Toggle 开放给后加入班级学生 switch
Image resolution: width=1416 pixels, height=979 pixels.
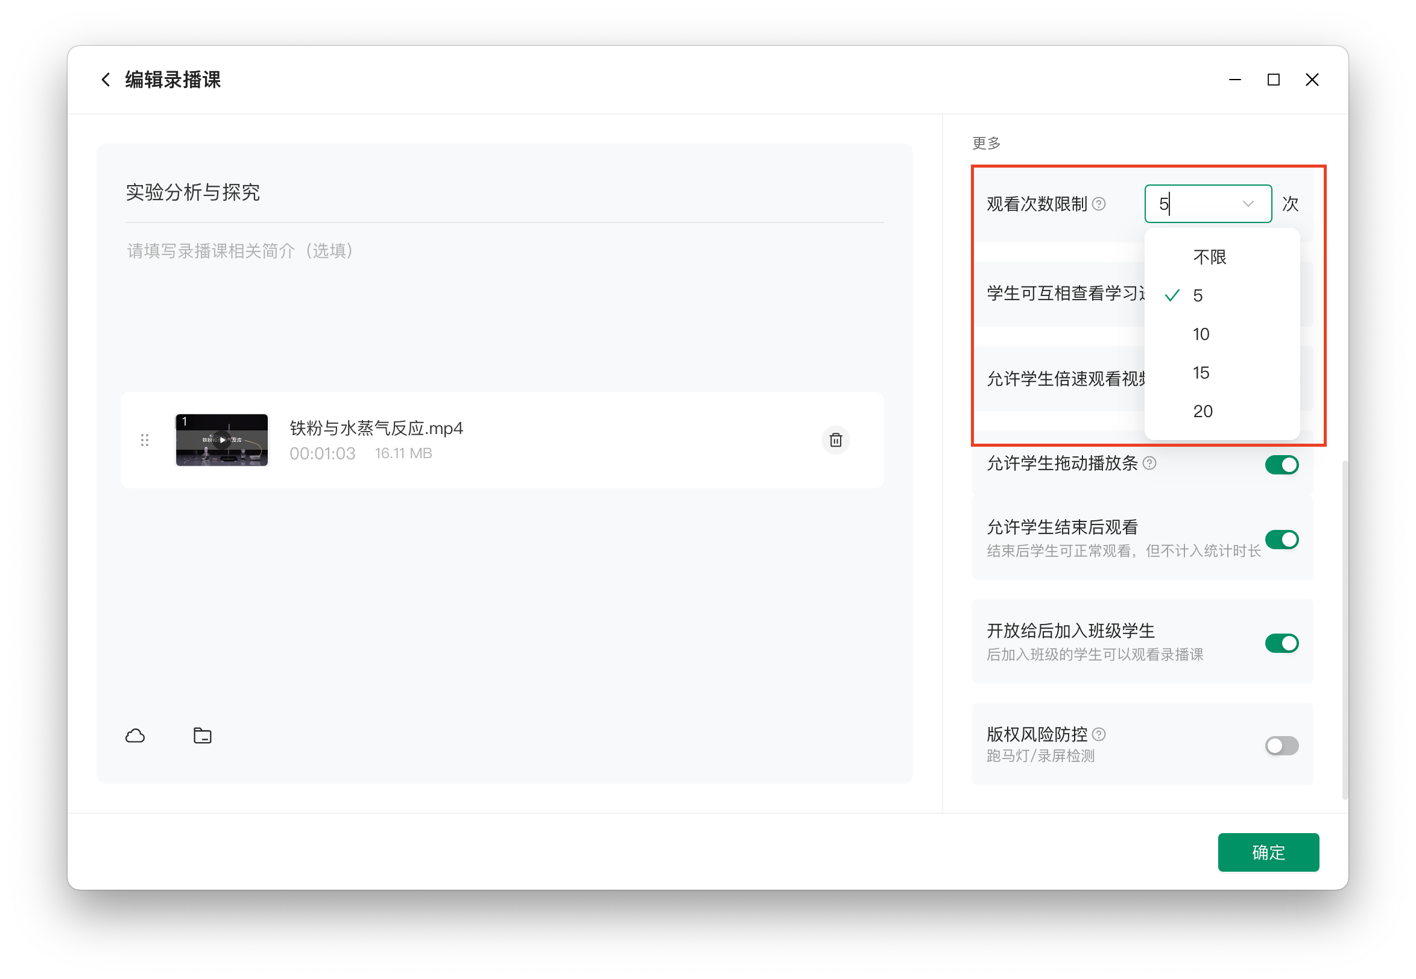pyautogui.click(x=1281, y=643)
